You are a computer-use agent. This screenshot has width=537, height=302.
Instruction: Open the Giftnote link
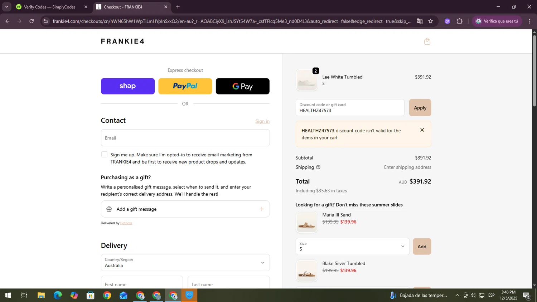click(126, 223)
